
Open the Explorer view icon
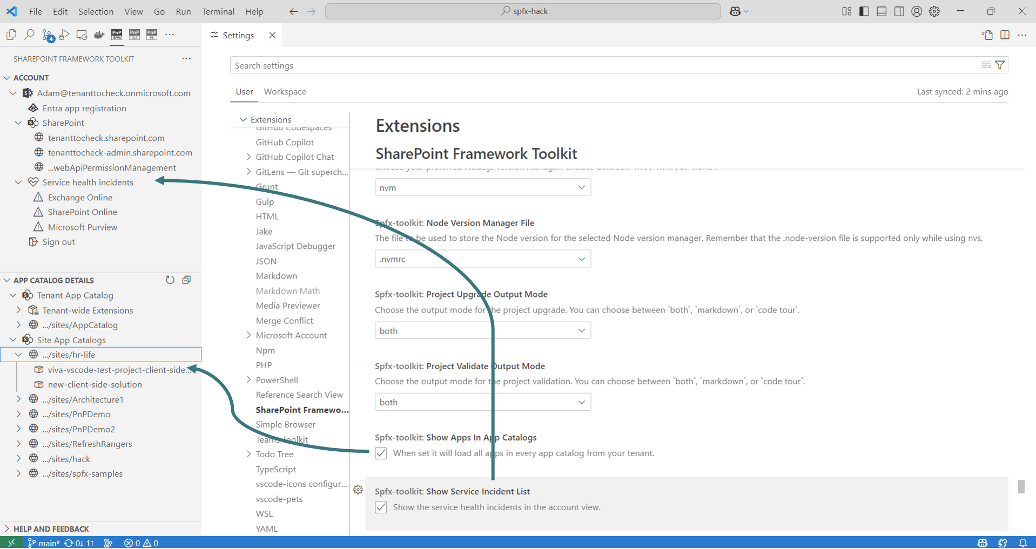tap(11, 35)
